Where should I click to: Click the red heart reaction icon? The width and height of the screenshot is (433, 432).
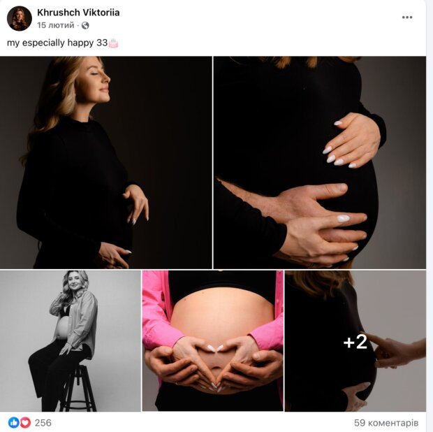point(25,423)
